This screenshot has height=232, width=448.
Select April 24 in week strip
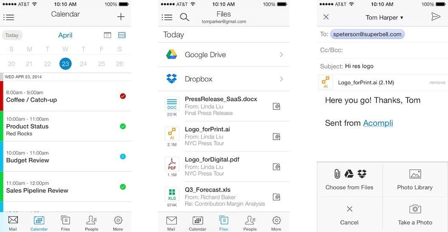[x=83, y=64]
